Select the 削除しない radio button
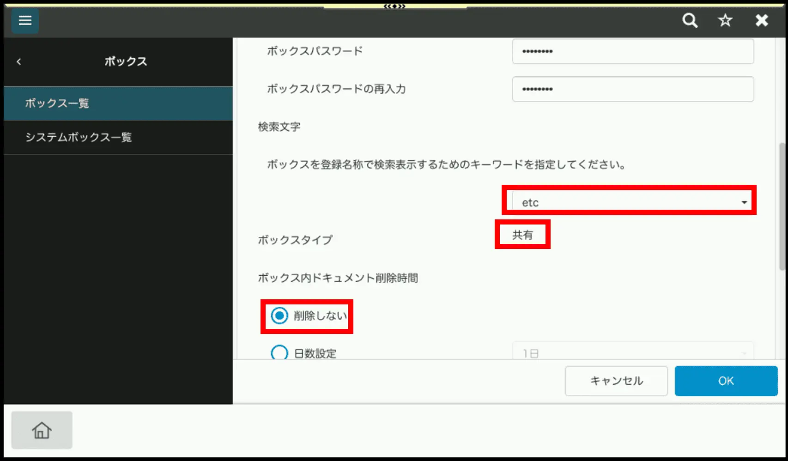The image size is (788, 461). pos(279,316)
